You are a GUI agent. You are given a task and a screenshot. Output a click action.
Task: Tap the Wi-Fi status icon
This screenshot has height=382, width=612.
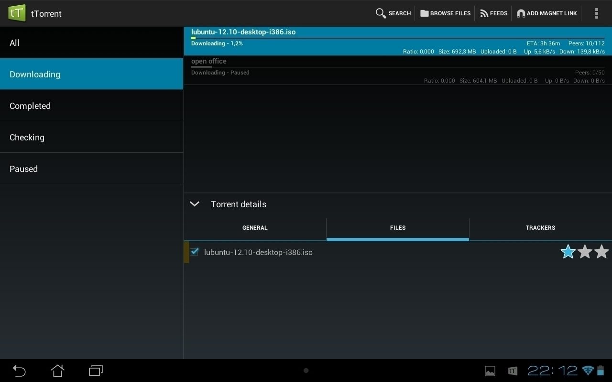point(588,371)
